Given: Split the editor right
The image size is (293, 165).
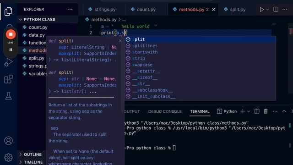Looking at the screenshot, I should coord(276,9).
